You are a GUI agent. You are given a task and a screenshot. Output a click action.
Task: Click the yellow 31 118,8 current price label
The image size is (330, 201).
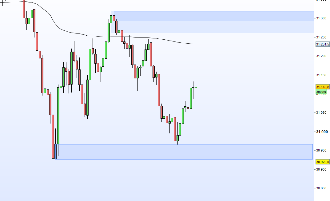pos(322,87)
